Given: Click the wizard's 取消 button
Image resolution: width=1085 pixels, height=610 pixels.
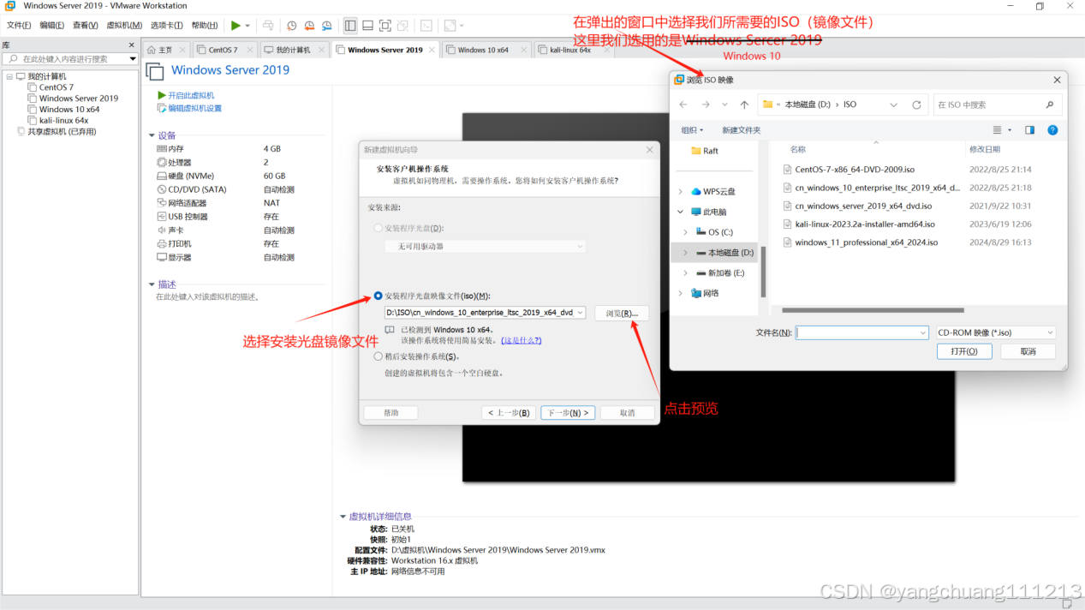Looking at the screenshot, I should pos(628,413).
